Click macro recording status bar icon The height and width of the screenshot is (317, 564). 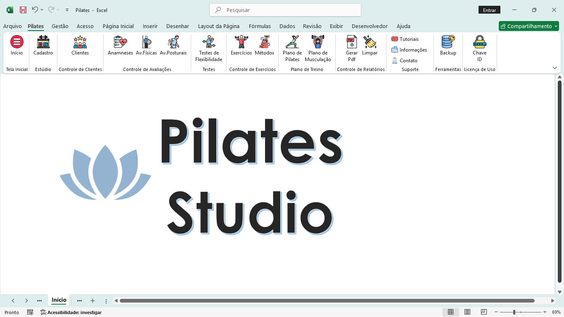pyautogui.click(x=30, y=312)
